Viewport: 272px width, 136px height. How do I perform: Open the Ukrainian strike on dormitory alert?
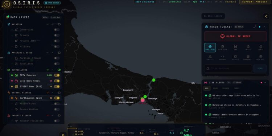235,106
